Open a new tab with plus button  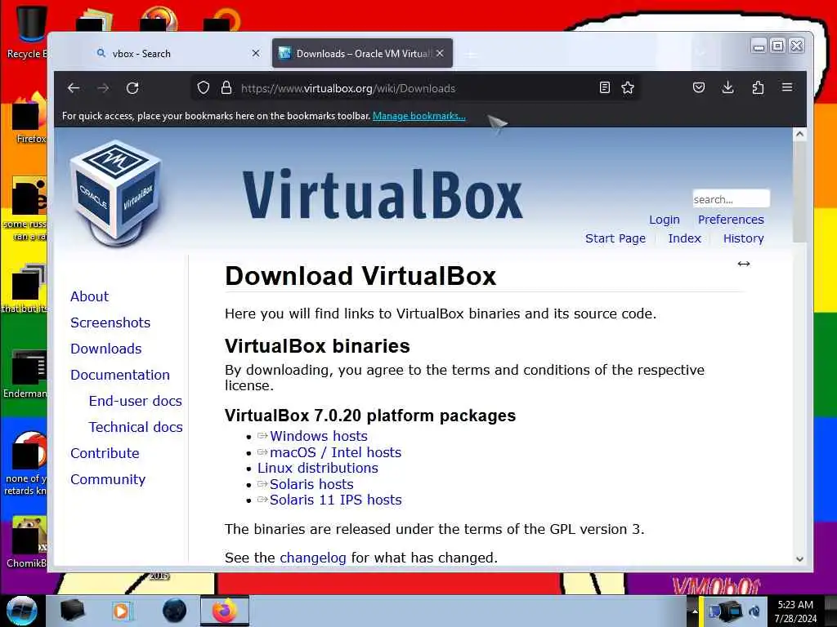pyautogui.click(x=472, y=54)
